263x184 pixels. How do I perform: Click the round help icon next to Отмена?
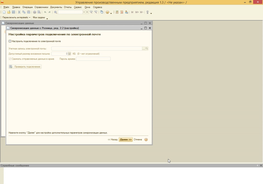point(146,140)
